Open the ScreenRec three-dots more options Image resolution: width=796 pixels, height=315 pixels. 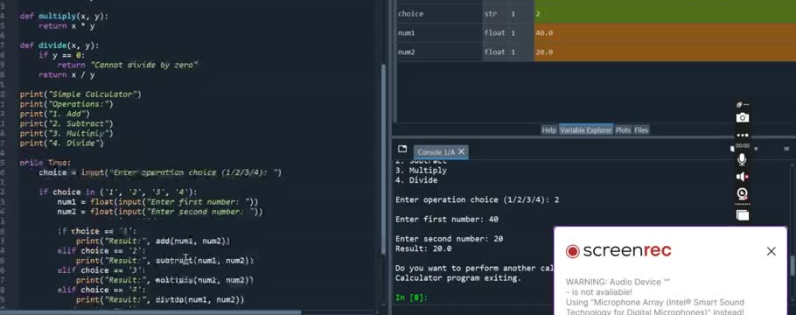(742, 135)
